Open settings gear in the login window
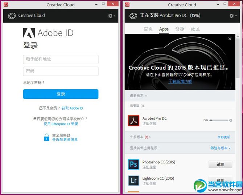The image size is (243, 195). [112, 16]
